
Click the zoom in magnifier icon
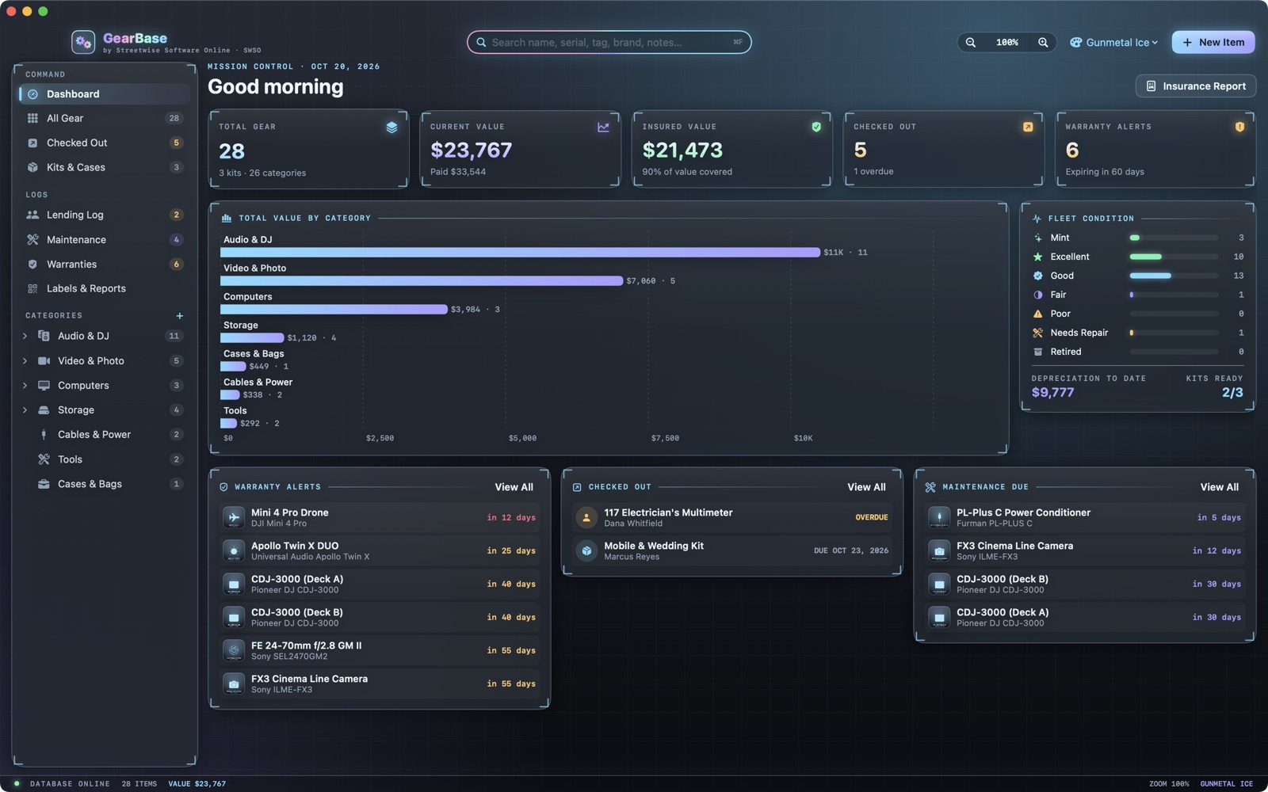(x=1043, y=43)
